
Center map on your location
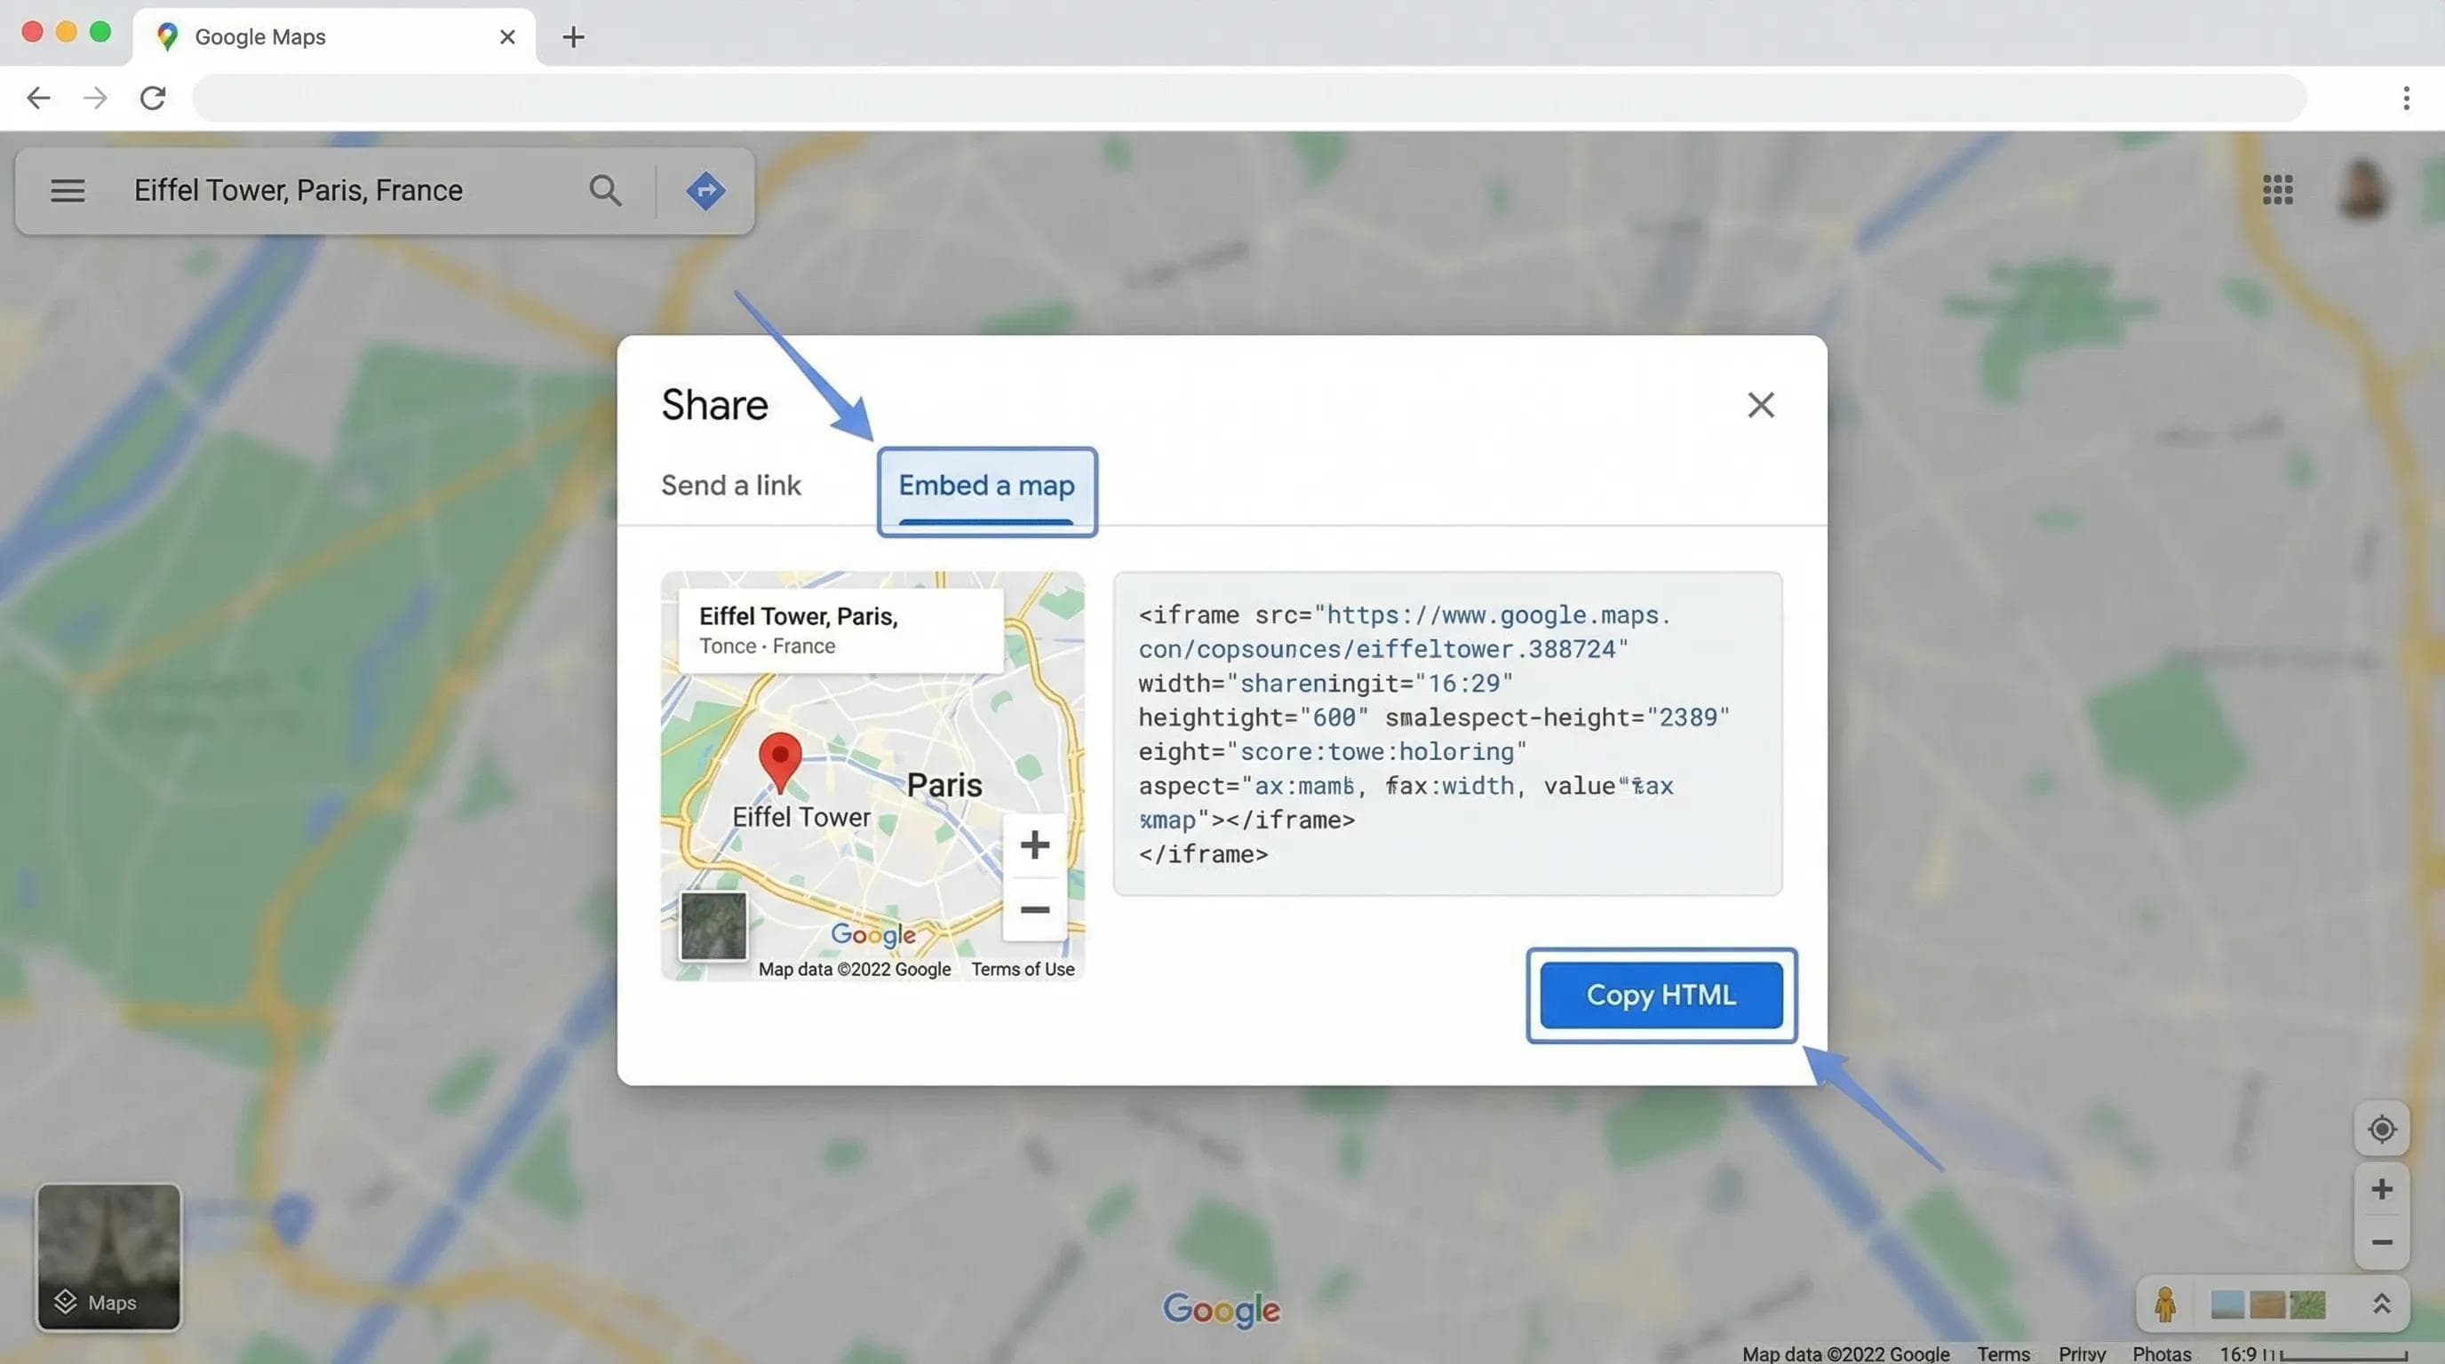point(2380,1129)
